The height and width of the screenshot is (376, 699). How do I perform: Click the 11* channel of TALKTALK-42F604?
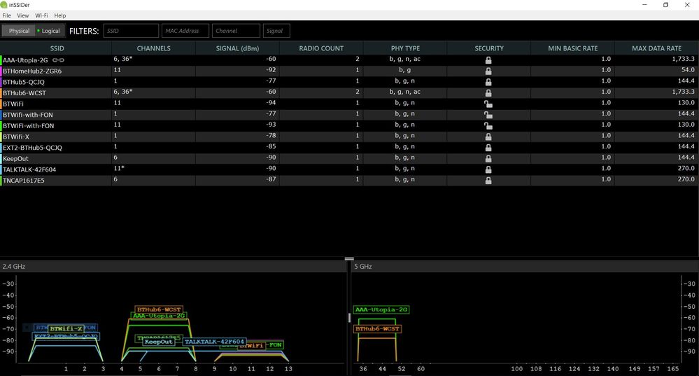tap(119, 168)
